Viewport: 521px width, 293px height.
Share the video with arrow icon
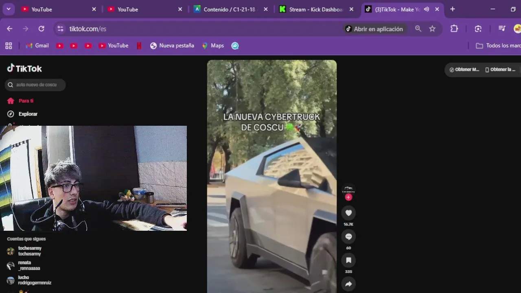click(348, 284)
